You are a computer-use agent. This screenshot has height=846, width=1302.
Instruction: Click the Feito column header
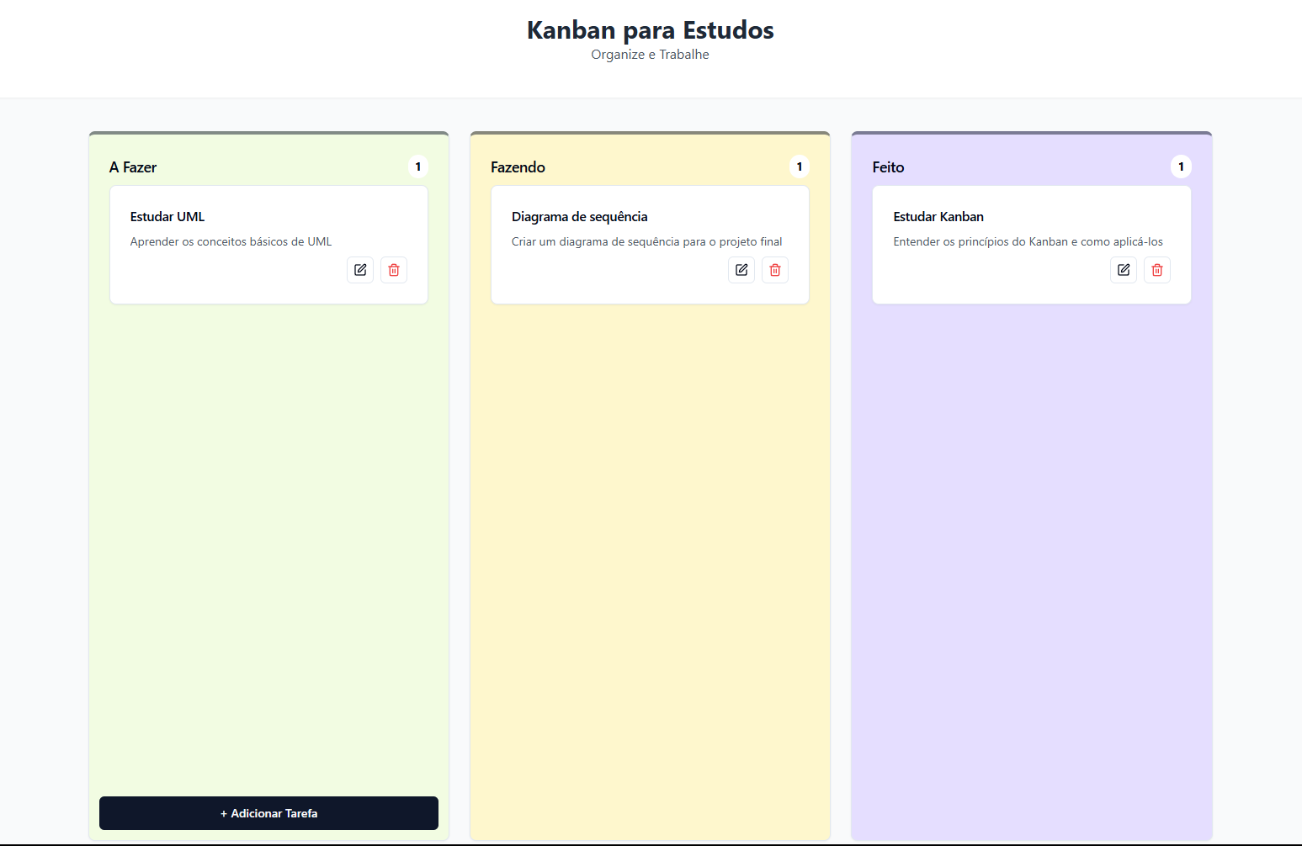click(x=887, y=167)
